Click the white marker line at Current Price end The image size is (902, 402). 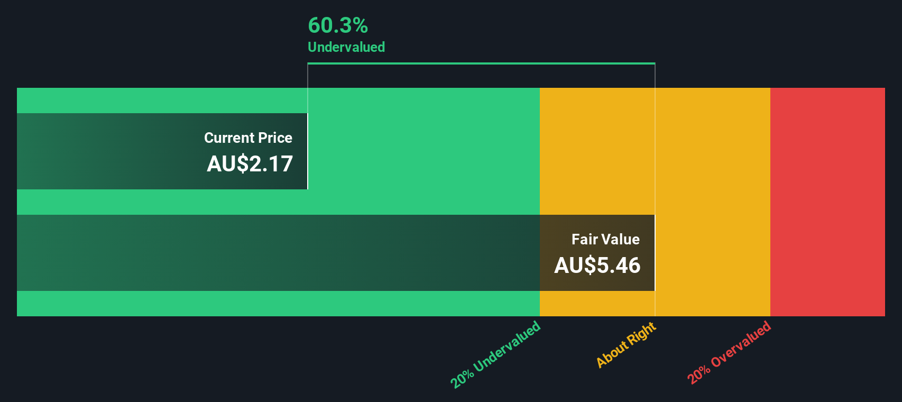(308, 151)
